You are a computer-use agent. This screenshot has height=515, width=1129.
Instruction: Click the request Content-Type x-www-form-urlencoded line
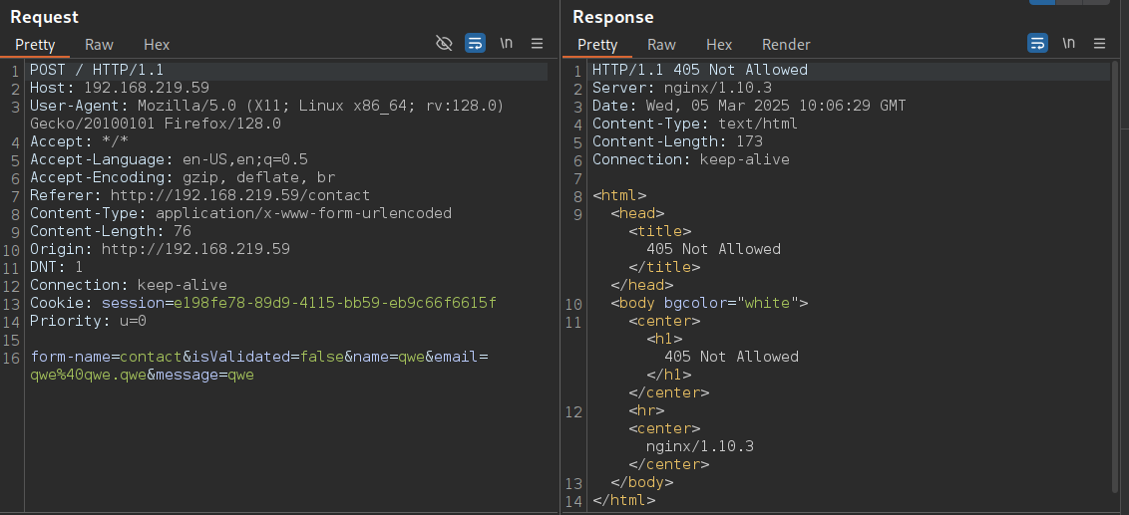(240, 213)
